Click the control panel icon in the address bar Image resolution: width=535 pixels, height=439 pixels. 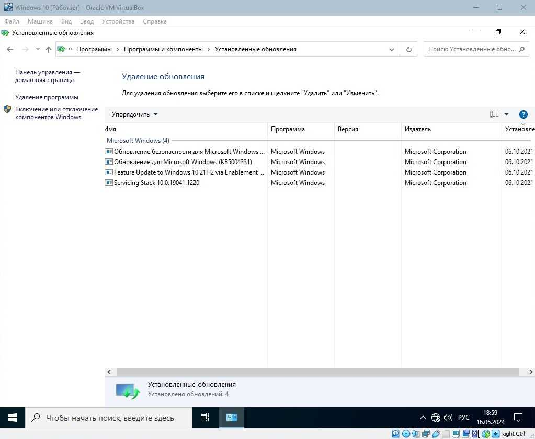tap(61, 49)
